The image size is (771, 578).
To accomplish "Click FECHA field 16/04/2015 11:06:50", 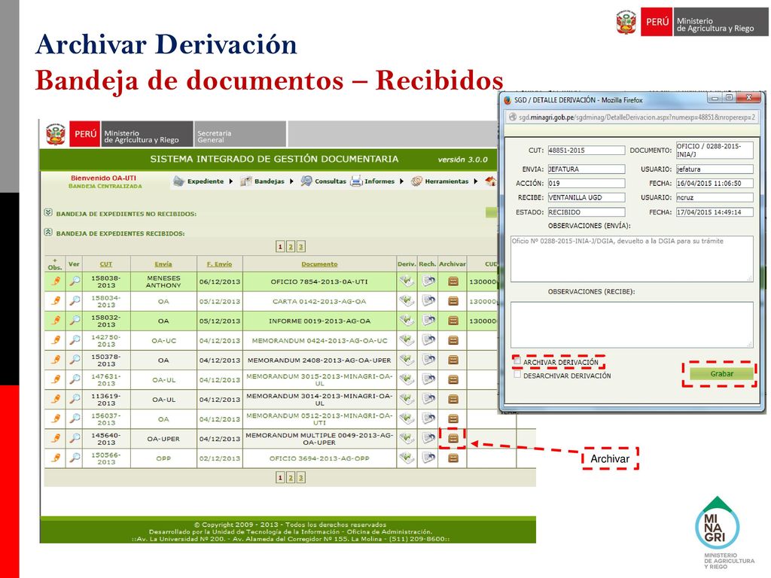I will (x=715, y=184).
